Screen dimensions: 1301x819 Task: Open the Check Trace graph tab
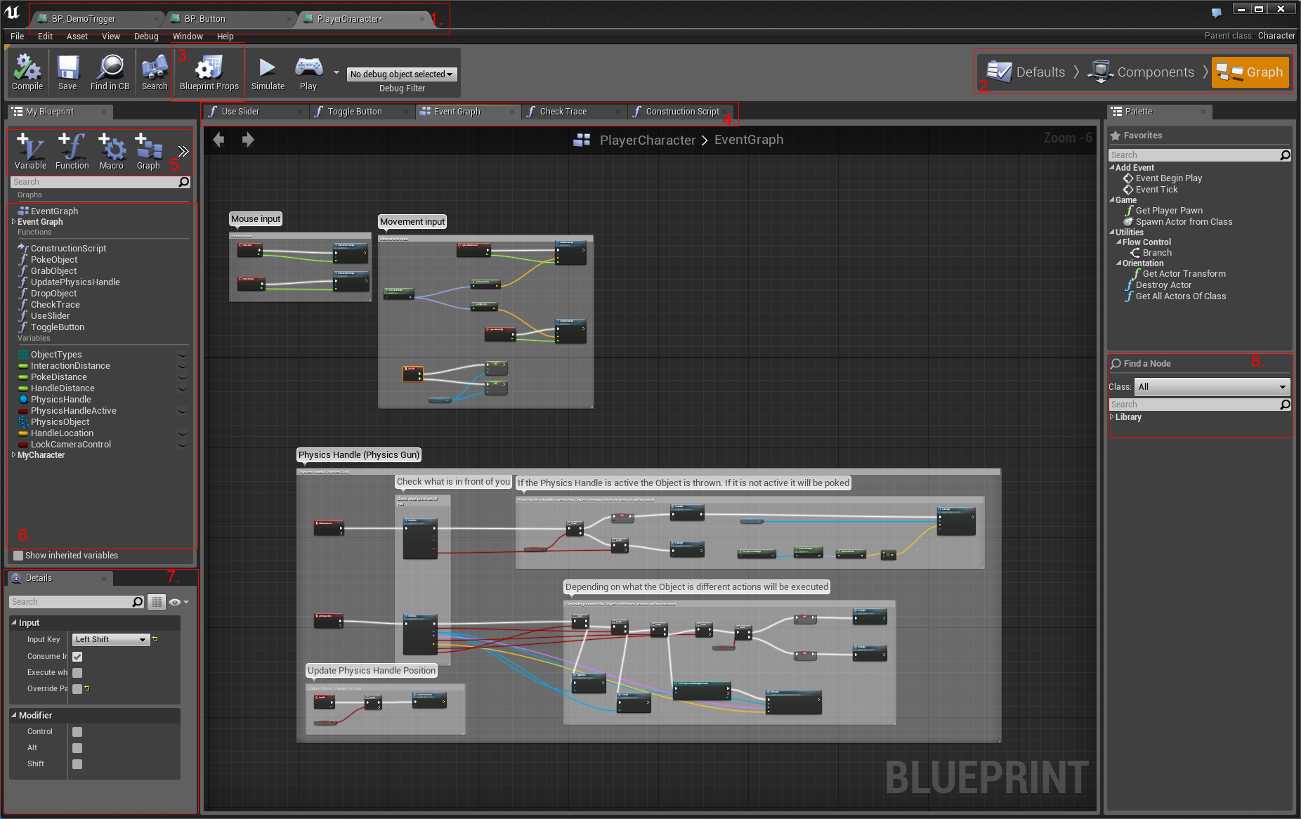coord(573,112)
